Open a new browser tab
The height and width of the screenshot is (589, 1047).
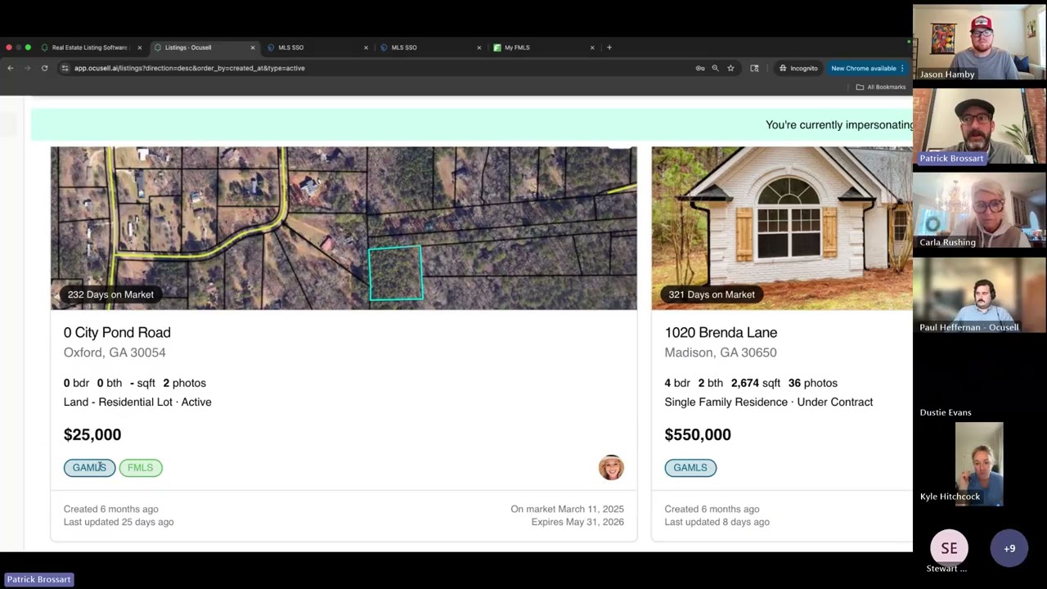pyautogui.click(x=609, y=47)
